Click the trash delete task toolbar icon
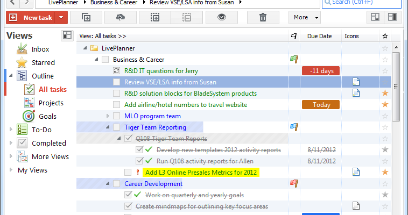Viewport: 408px width, 215px height. [x=262, y=17]
